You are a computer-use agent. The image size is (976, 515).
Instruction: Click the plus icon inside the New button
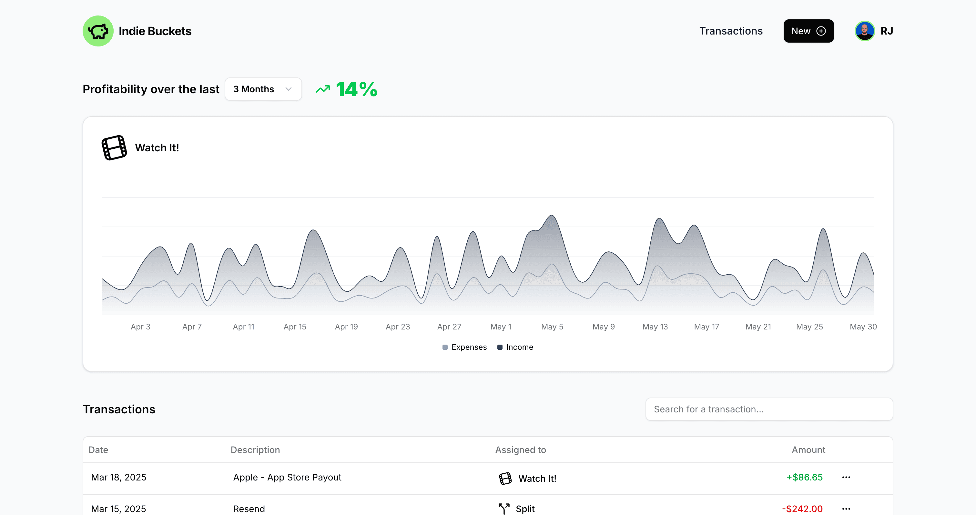coord(821,31)
